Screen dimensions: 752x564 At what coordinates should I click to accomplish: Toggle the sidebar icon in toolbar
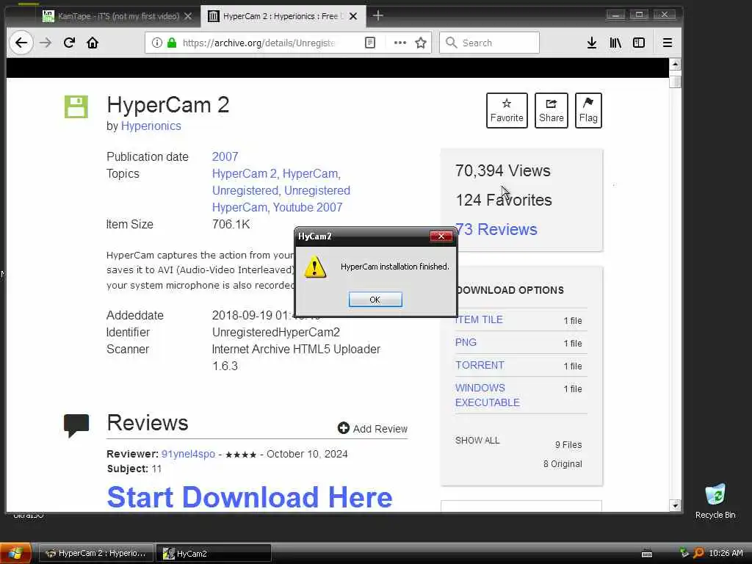(639, 43)
